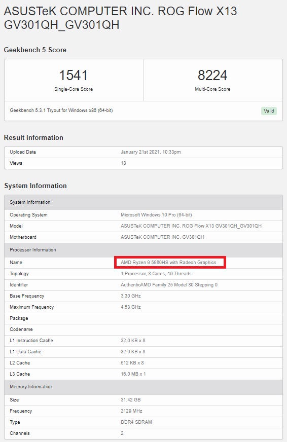Click the Geekbench 5 Score heading
This screenshot has height=442, width=287.
coord(35,50)
